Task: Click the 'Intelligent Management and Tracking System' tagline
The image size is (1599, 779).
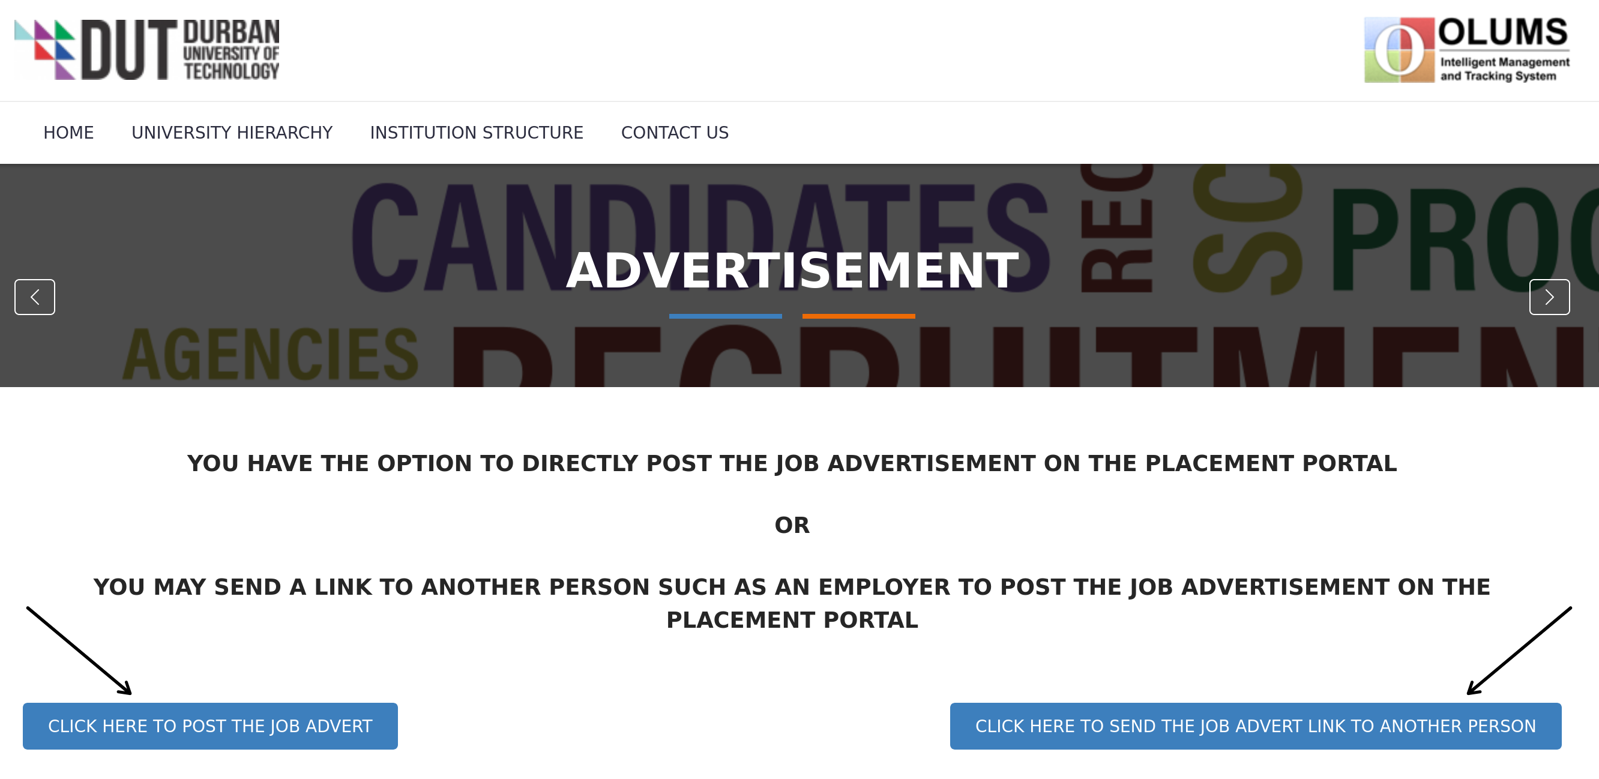Action: (1504, 69)
